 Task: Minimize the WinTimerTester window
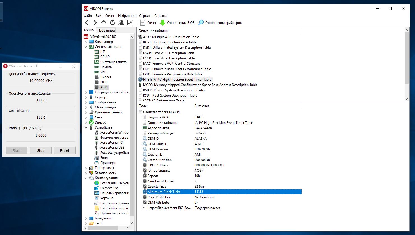(x=48, y=66)
